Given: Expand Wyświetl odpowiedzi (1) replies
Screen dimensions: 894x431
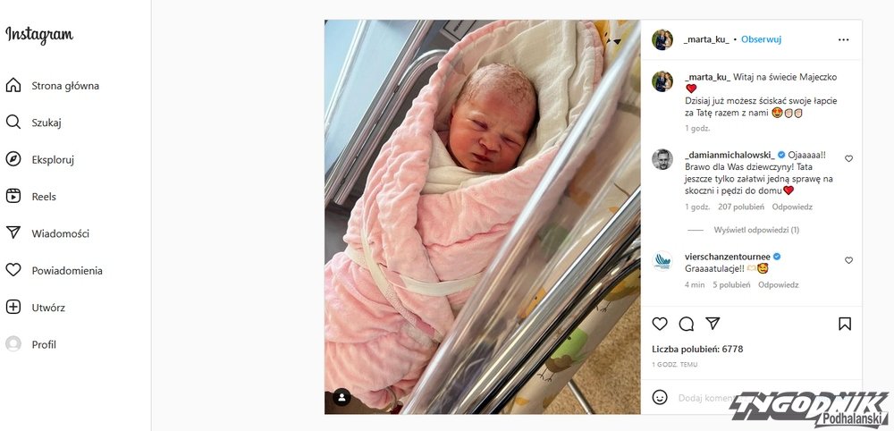Looking at the screenshot, I should [x=756, y=230].
